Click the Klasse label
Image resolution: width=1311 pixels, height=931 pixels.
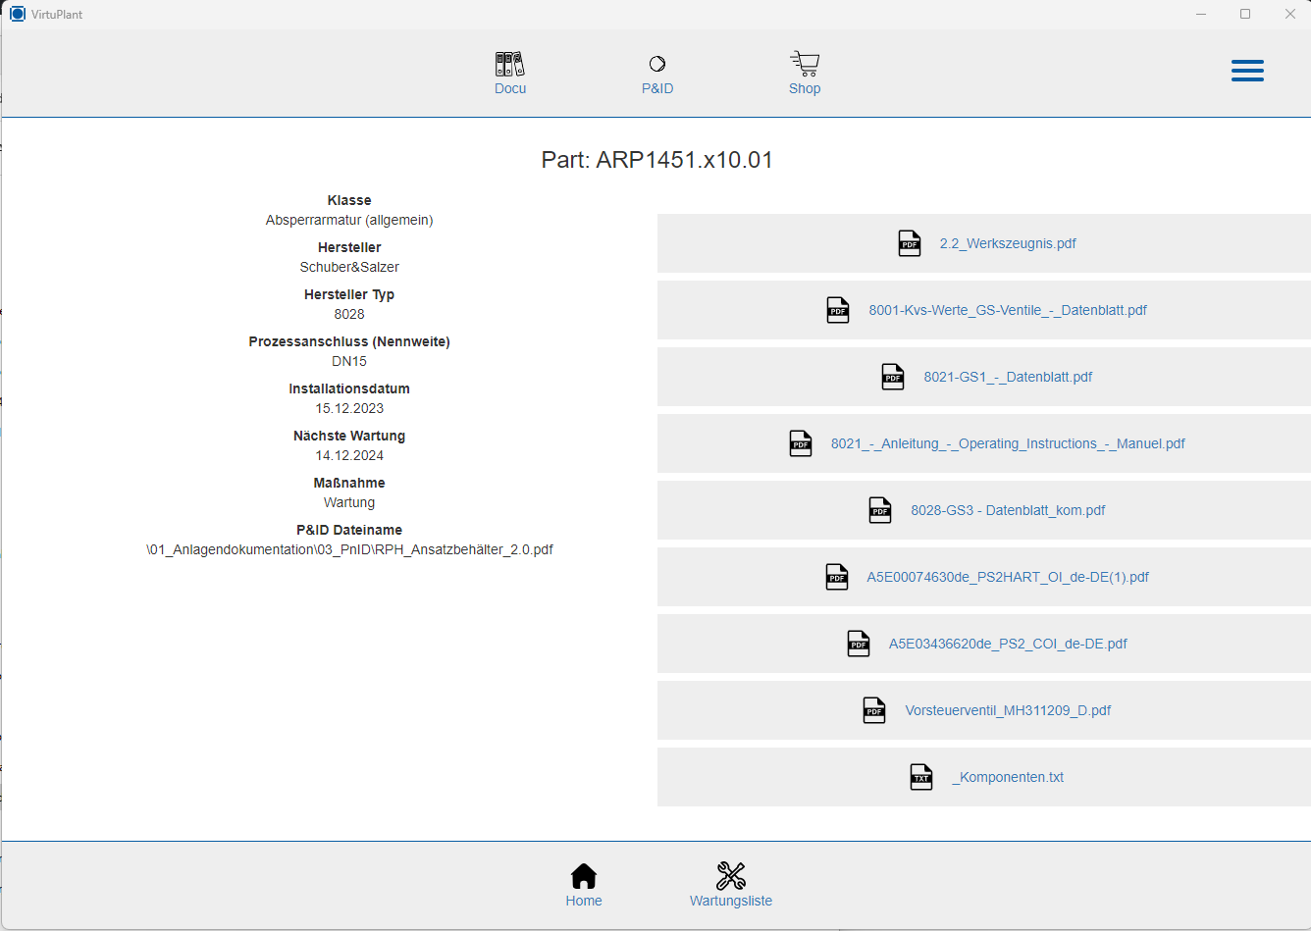(349, 200)
